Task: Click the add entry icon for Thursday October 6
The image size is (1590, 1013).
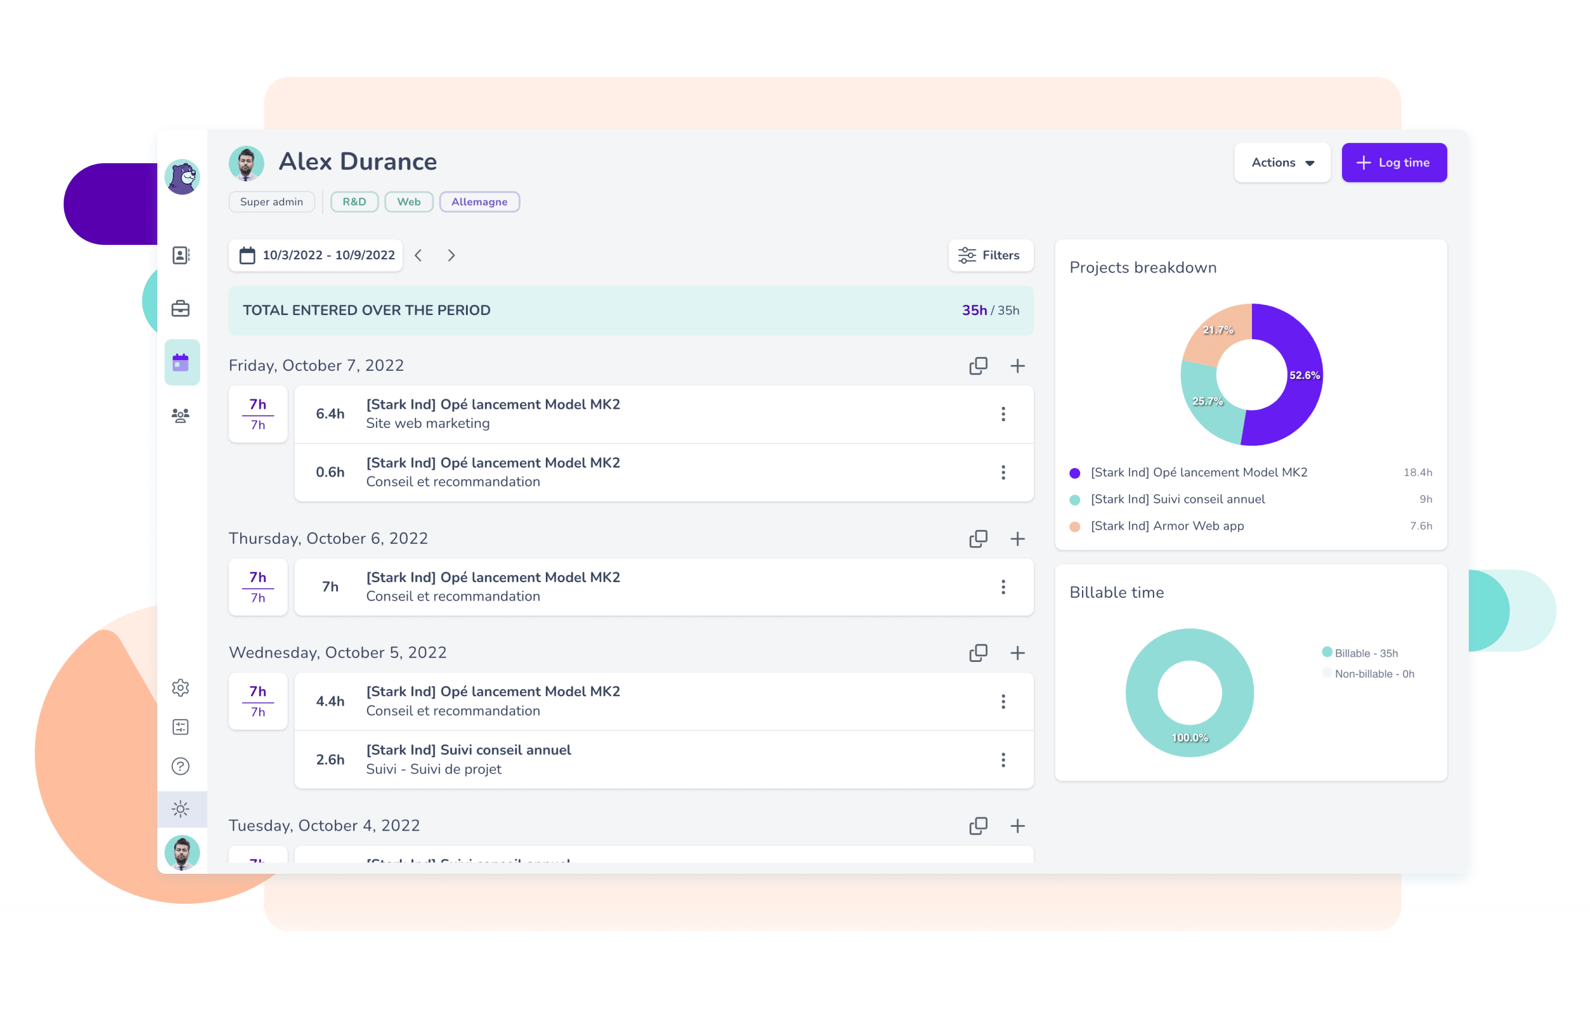Action: pos(1017,538)
